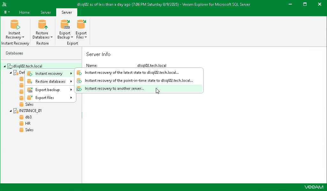Click the Instant recovery icon in context menu
Viewport: 327px width, 191px height.
(29, 73)
